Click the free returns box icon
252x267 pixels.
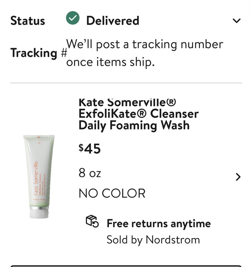92,221
